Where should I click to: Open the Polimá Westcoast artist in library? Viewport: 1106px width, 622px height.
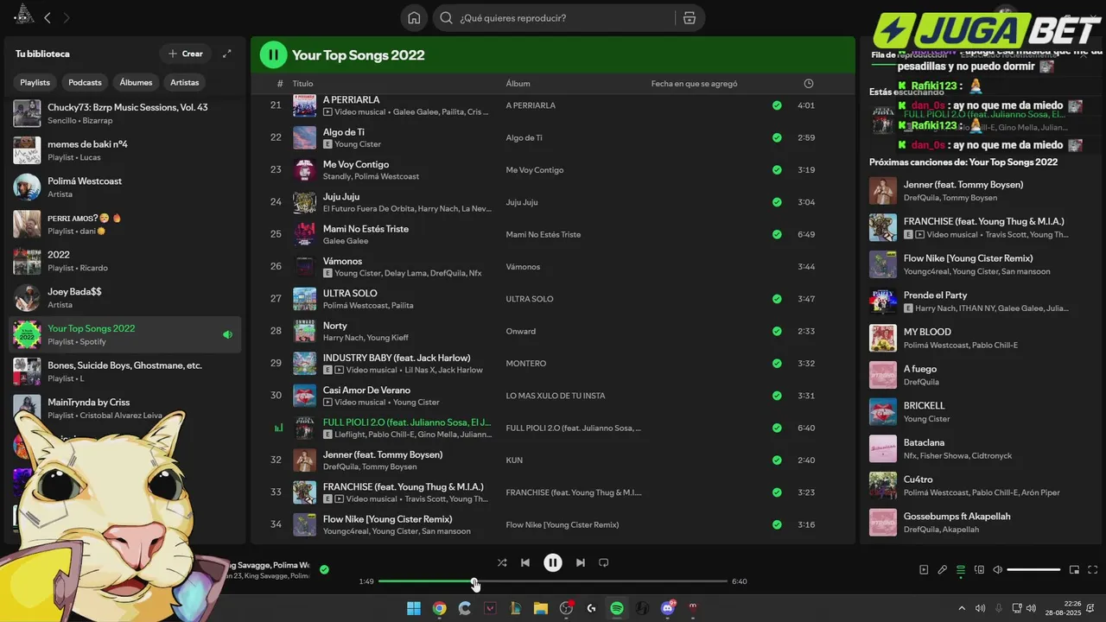[125, 187]
